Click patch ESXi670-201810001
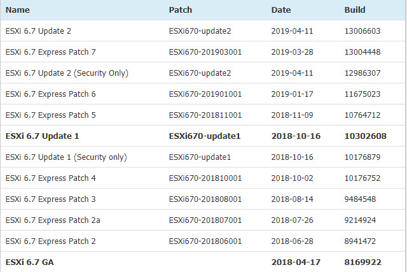407x272 pixels. point(205,178)
